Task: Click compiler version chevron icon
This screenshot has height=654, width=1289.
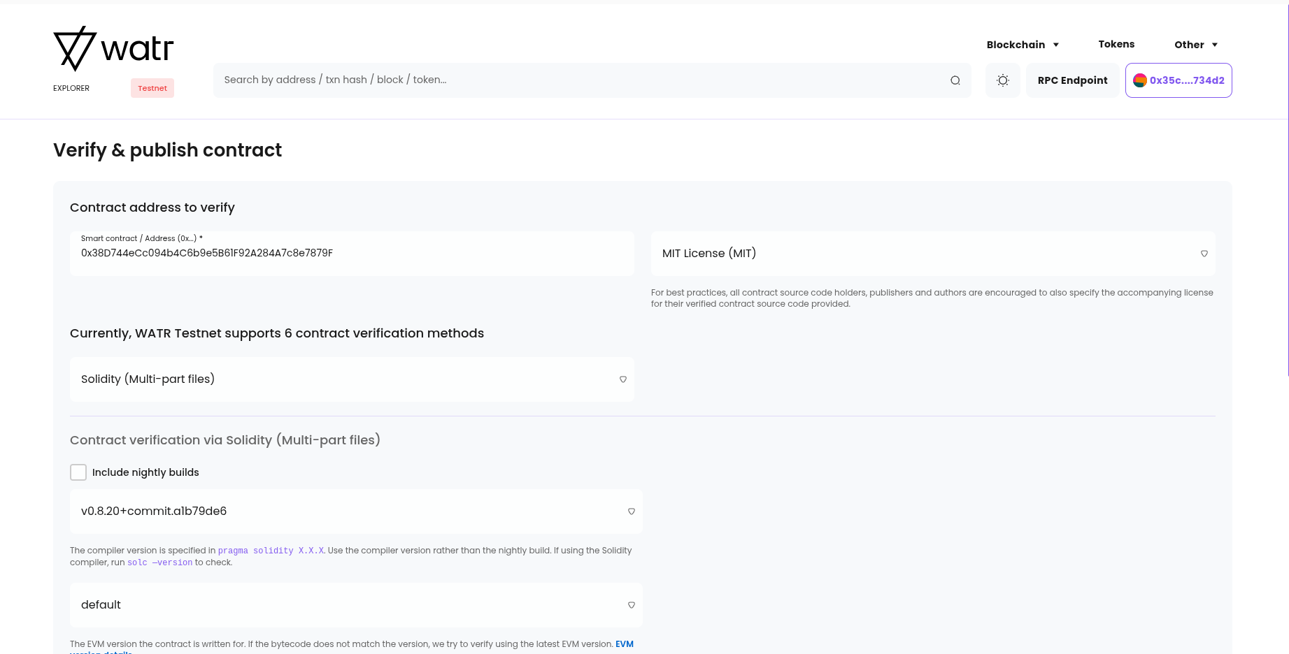Action: click(x=631, y=511)
